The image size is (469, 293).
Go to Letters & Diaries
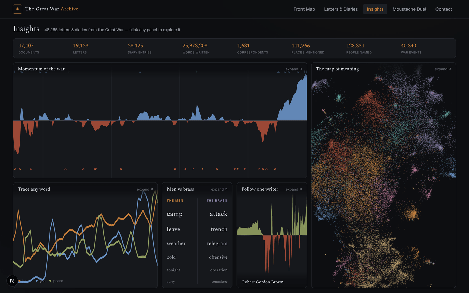341,9
